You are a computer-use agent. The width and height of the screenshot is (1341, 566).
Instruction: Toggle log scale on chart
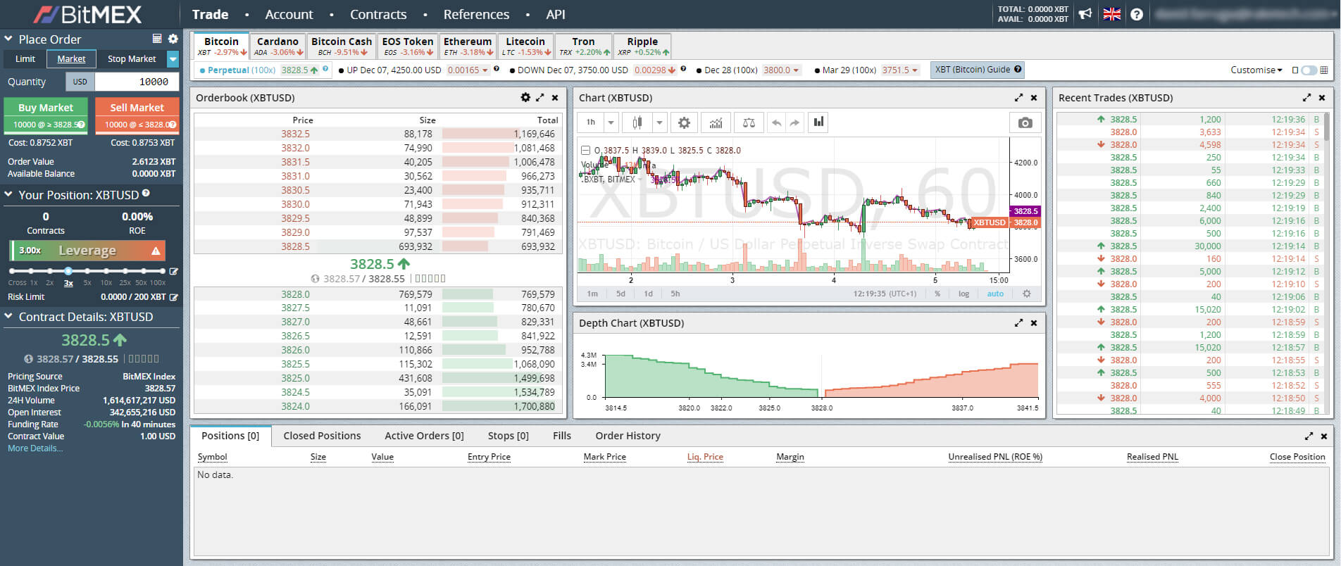963,294
